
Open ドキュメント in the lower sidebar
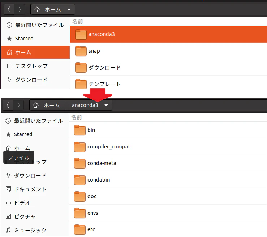(x=35, y=189)
